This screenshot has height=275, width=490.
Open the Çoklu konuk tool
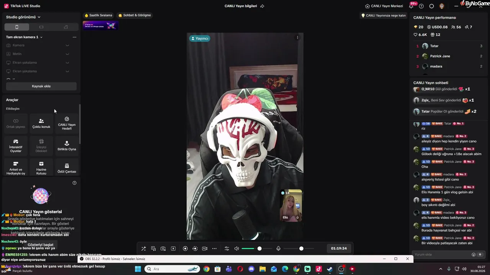[41, 123]
